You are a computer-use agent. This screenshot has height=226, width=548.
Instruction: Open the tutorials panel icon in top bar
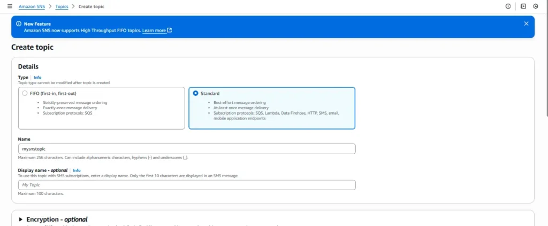coord(523,6)
